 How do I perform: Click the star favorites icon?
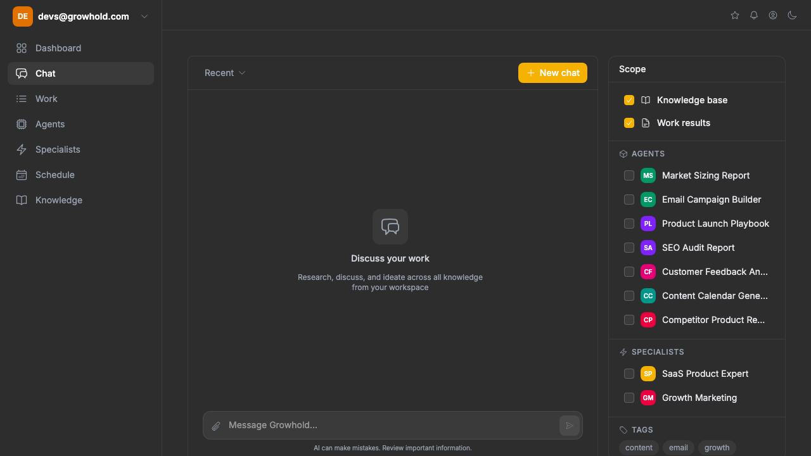[x=735, y=15]
